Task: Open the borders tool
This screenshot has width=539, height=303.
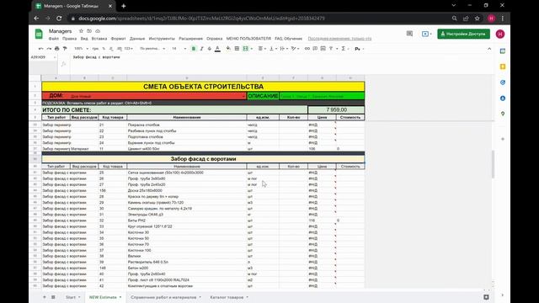Action: click(x=237, y=49)
